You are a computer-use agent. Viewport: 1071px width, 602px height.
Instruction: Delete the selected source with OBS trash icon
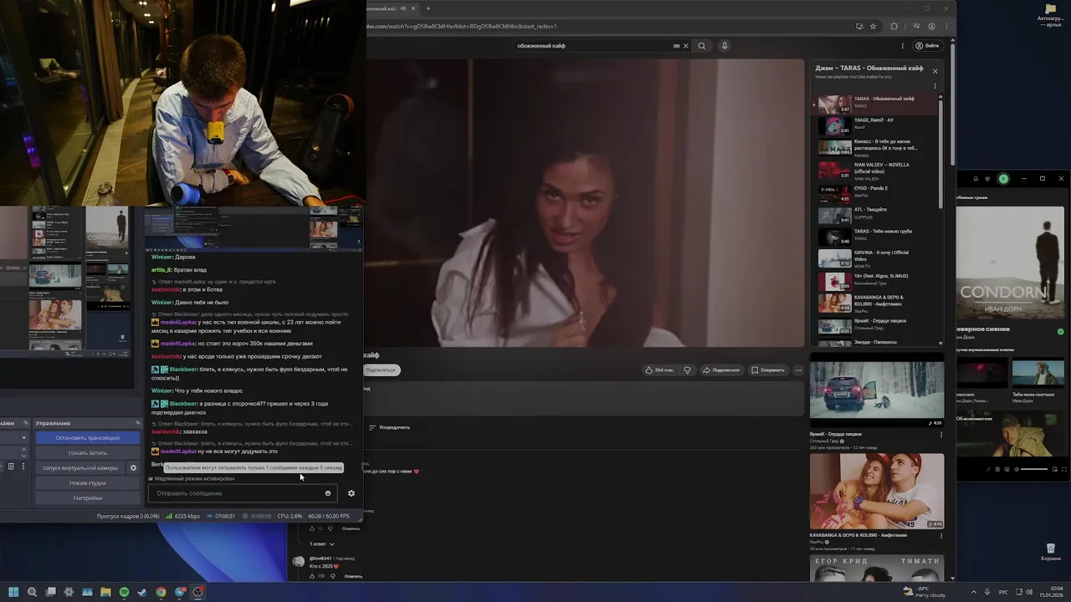click(11, 467)
